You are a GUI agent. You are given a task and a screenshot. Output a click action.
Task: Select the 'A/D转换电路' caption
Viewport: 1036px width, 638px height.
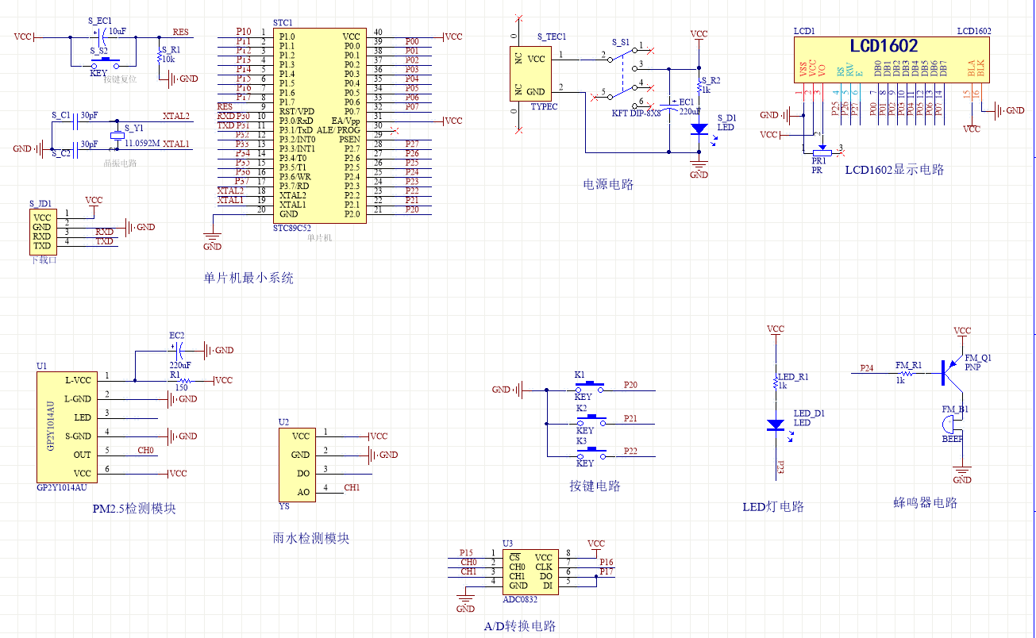pos(520,626)
